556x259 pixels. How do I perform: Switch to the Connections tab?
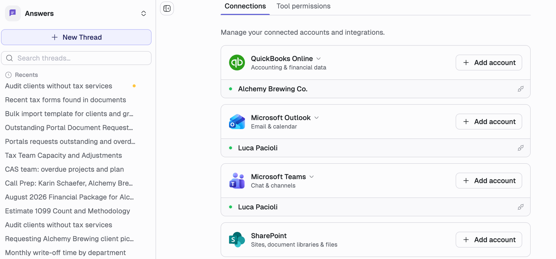pos(245,6)
